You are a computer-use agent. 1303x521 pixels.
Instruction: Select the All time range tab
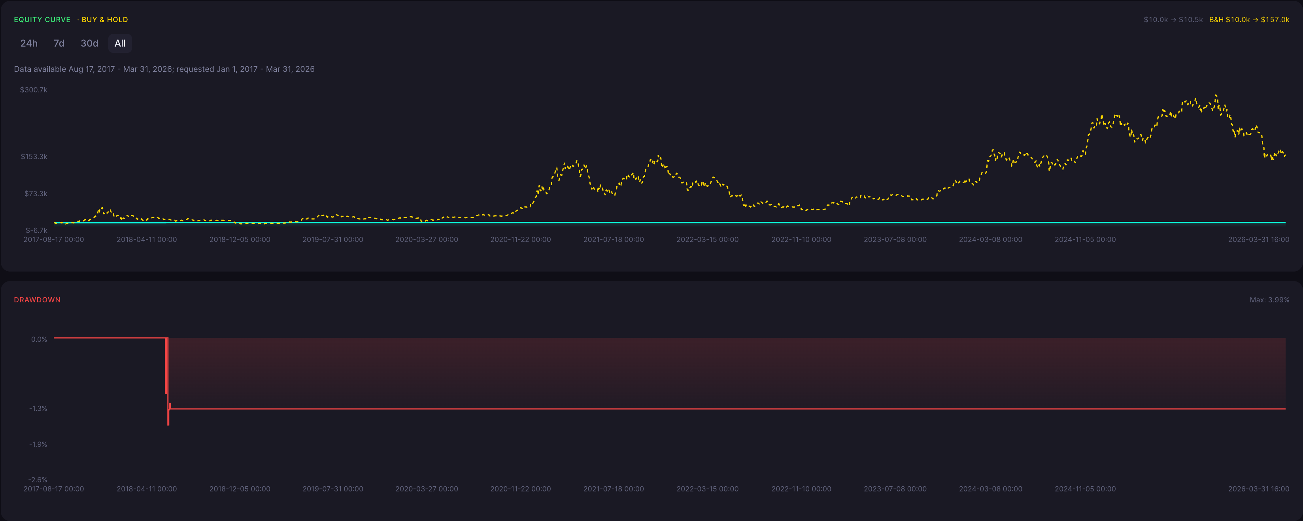click(x=120, y=43)
